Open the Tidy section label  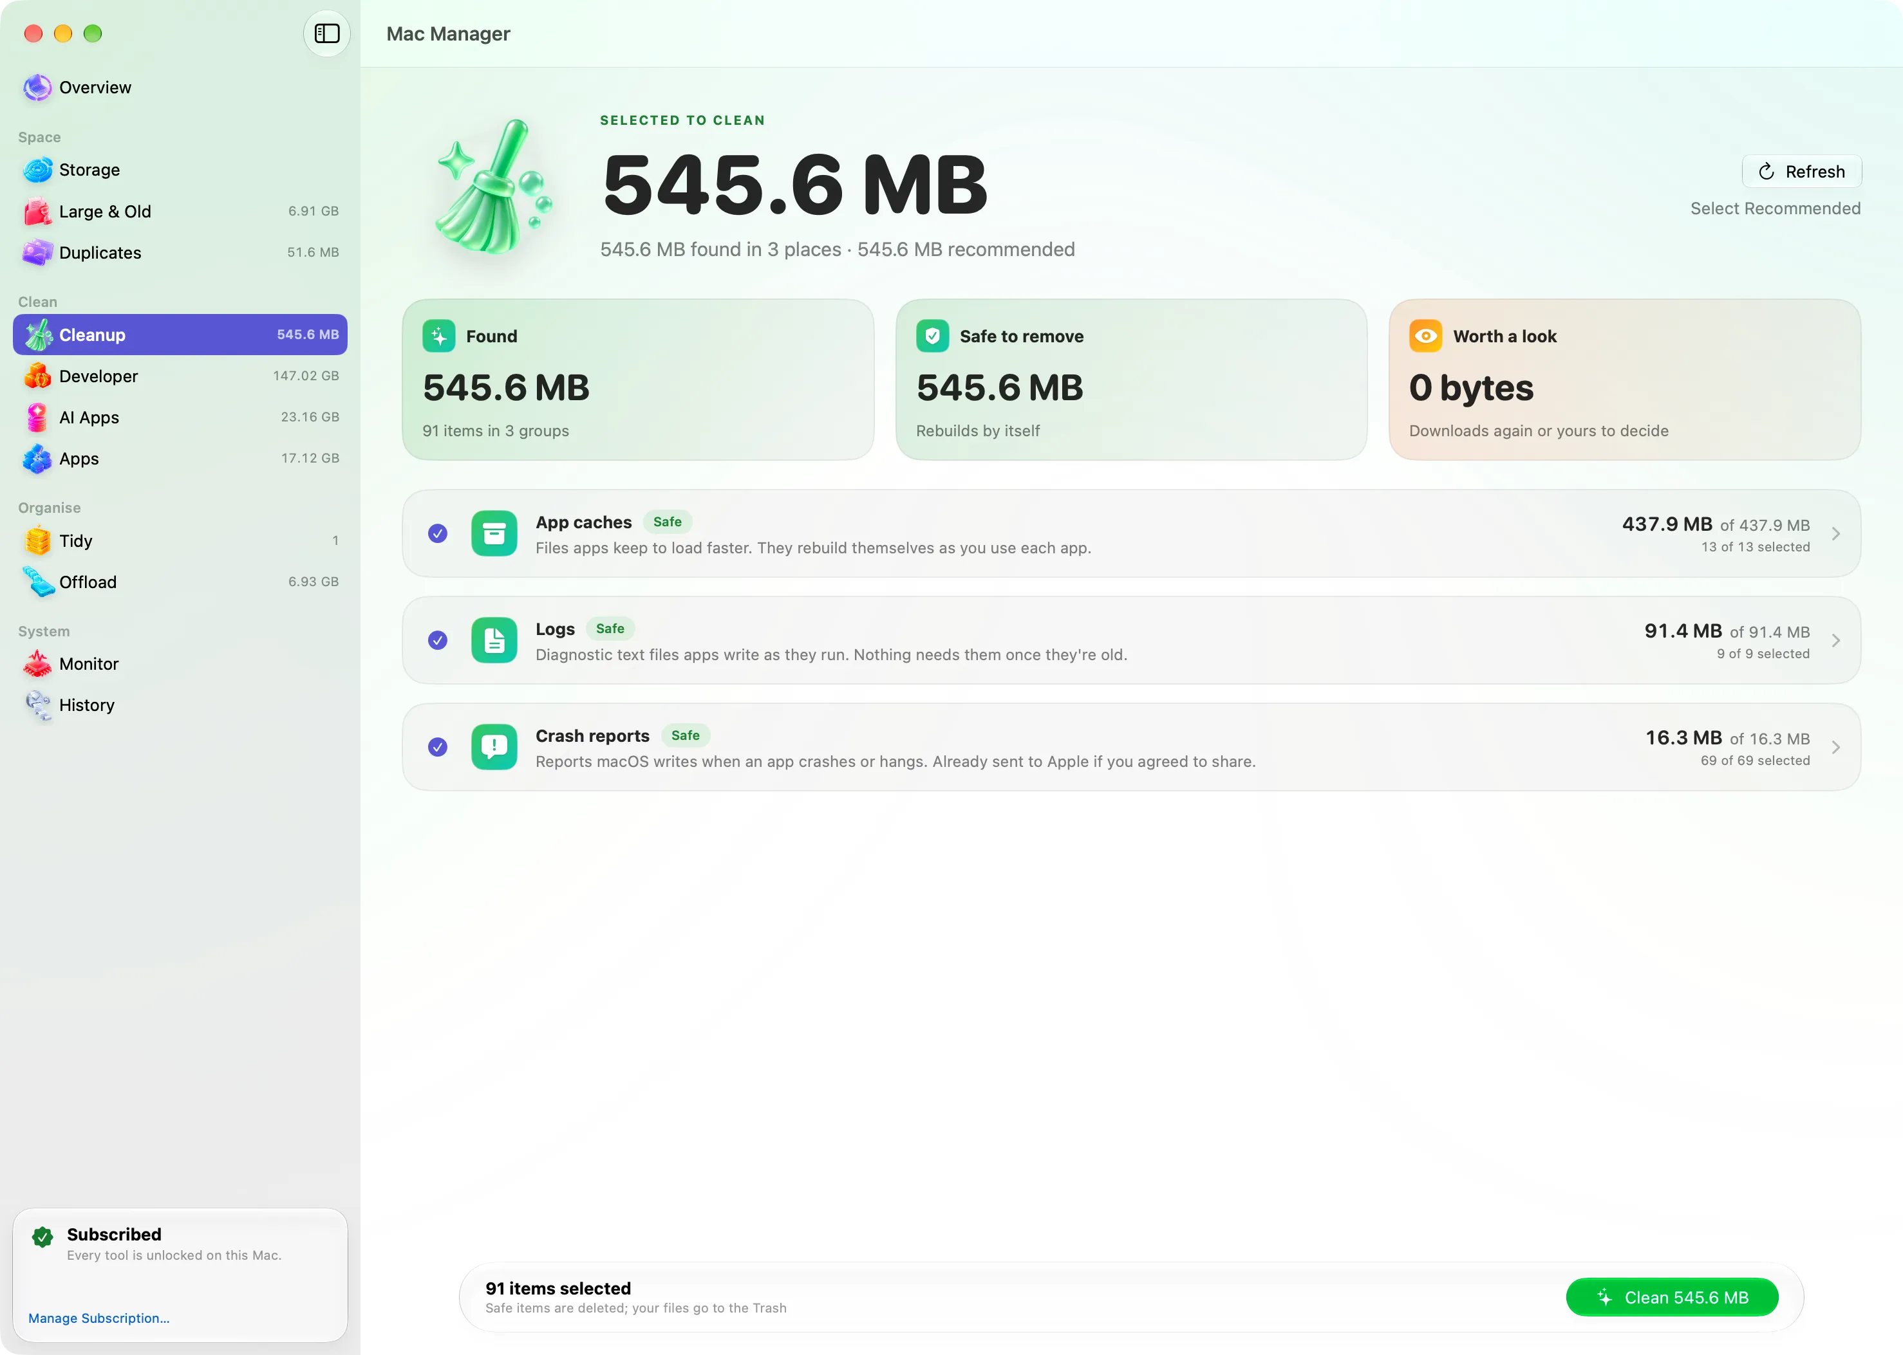[76, 542]
